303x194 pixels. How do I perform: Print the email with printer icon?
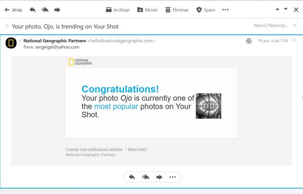point(249,41)
